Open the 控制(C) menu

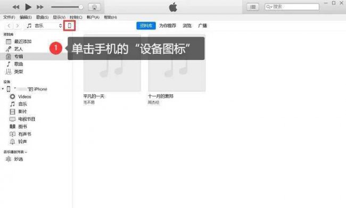pos(76,17)
